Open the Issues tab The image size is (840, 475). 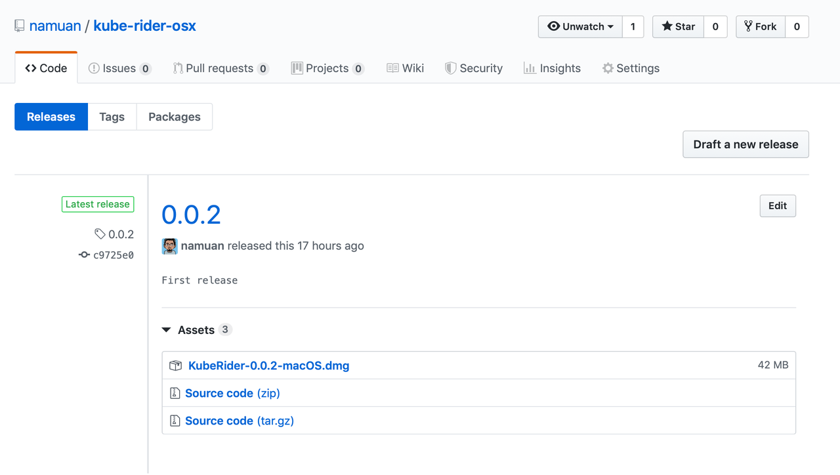[x=119, y=68]
